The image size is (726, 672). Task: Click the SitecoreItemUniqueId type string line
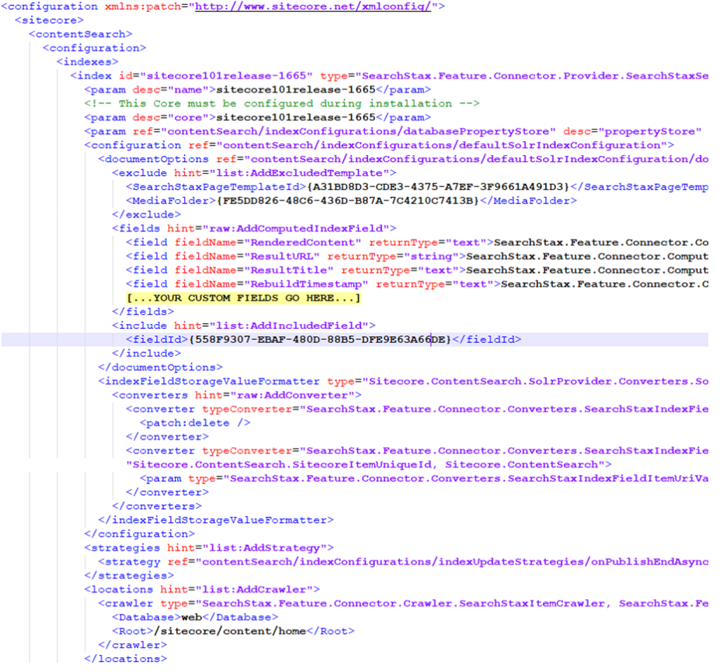[369, 465]
